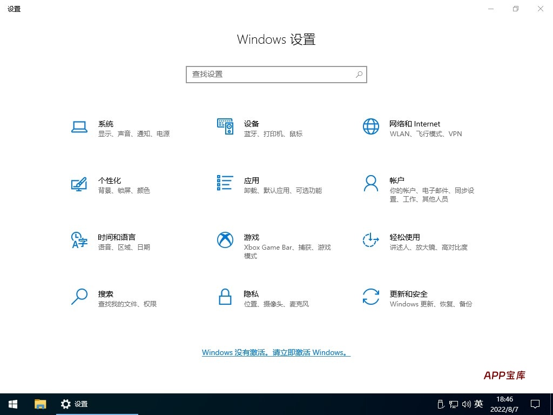553x415 pixels.
Task: Open the 轻松使用 dashed clock icon
Action: click(370, 240)
